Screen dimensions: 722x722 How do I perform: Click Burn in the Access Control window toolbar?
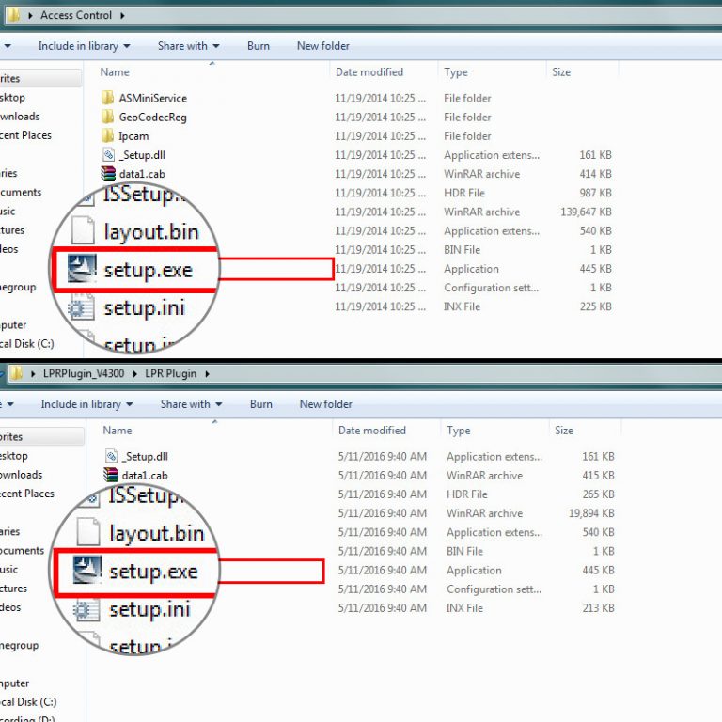259,46
